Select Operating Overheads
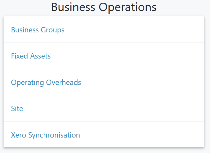Screen dimensions: 210x153 (46, 82)
